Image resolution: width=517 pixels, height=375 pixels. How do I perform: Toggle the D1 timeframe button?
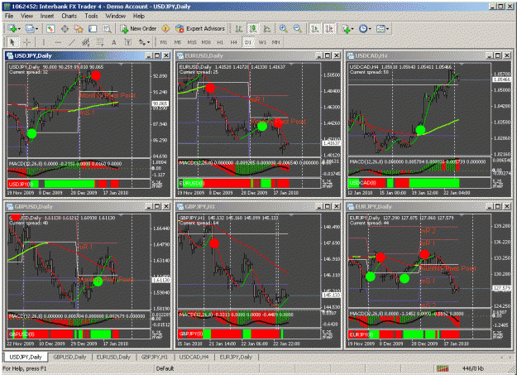click(x=248, y=42)
